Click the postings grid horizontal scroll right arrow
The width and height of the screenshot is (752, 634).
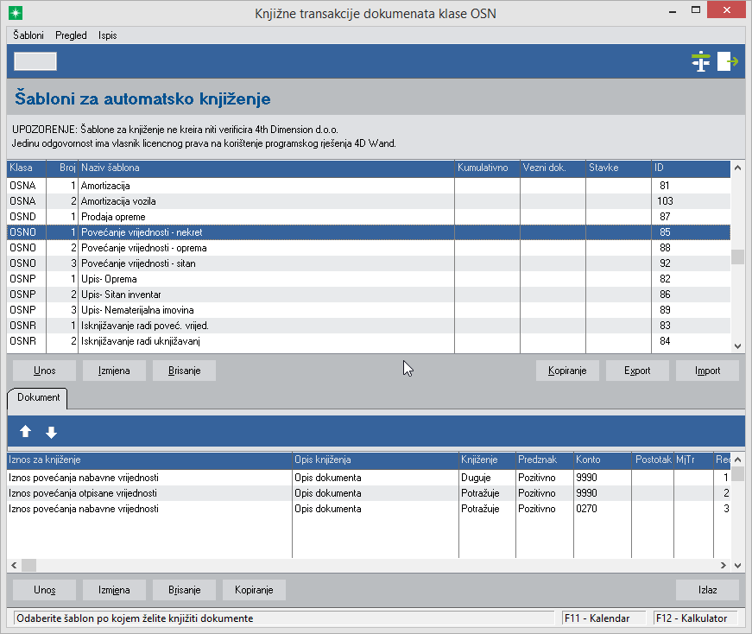(724, 566)
